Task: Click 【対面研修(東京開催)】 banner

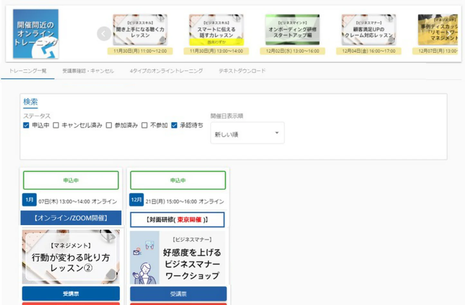Action: point(177,220)
